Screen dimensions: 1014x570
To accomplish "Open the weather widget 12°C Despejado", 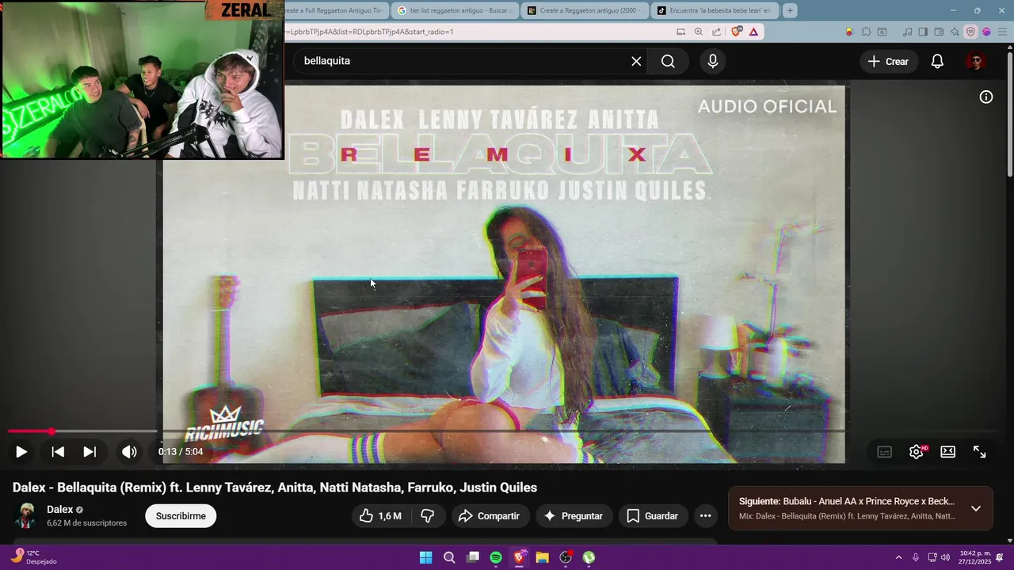I will tap(34, 557).
